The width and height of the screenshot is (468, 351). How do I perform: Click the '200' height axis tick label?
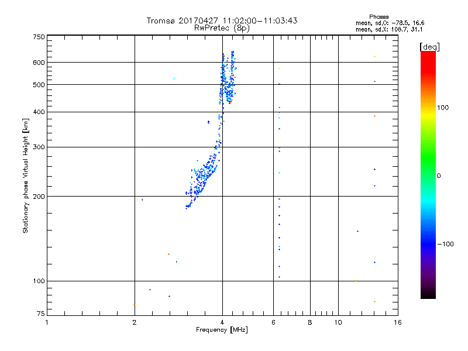point(39,197)
